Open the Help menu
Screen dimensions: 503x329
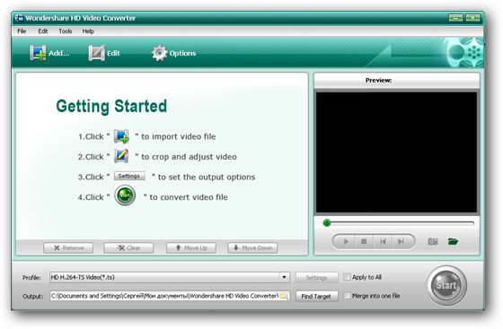88,31
